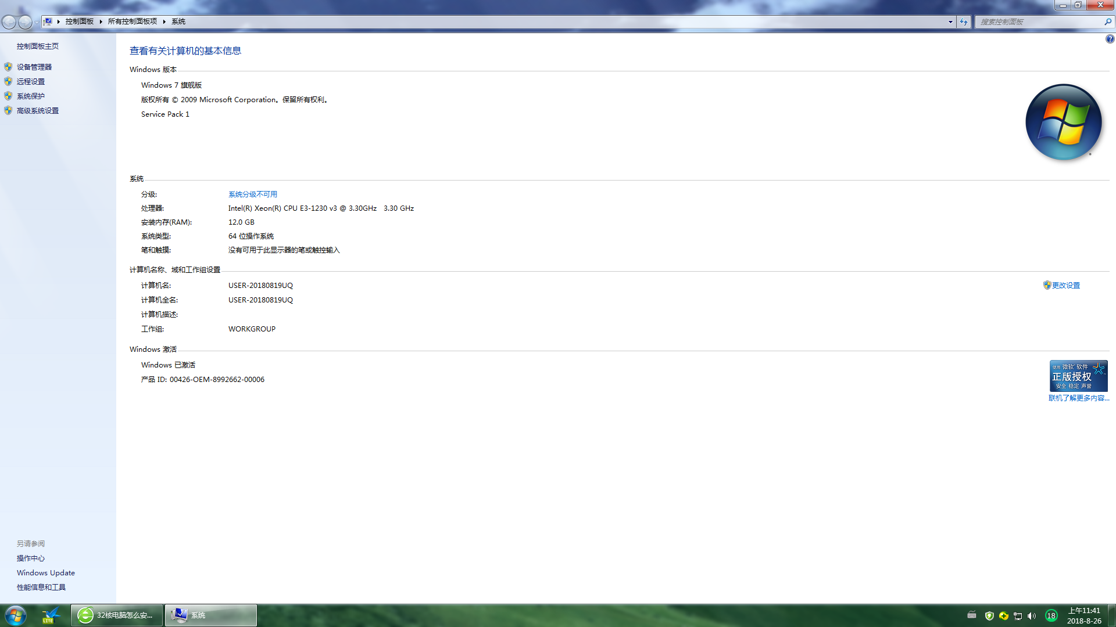Open 操作中心 link
Image resolution: width=1116 pixels, height=627 pixels.
point(31,558)
